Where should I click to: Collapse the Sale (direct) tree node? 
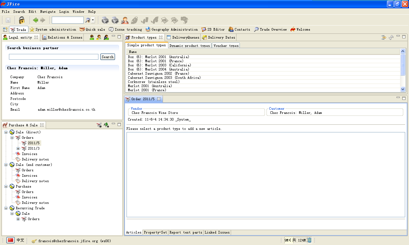(6, 132)
